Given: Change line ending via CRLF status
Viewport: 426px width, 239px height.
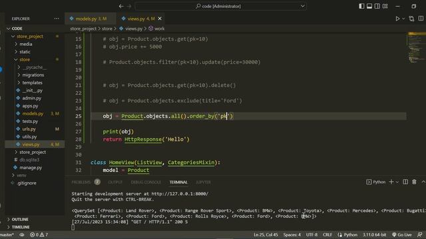Looking at the screenshot, I should (327, 234).
